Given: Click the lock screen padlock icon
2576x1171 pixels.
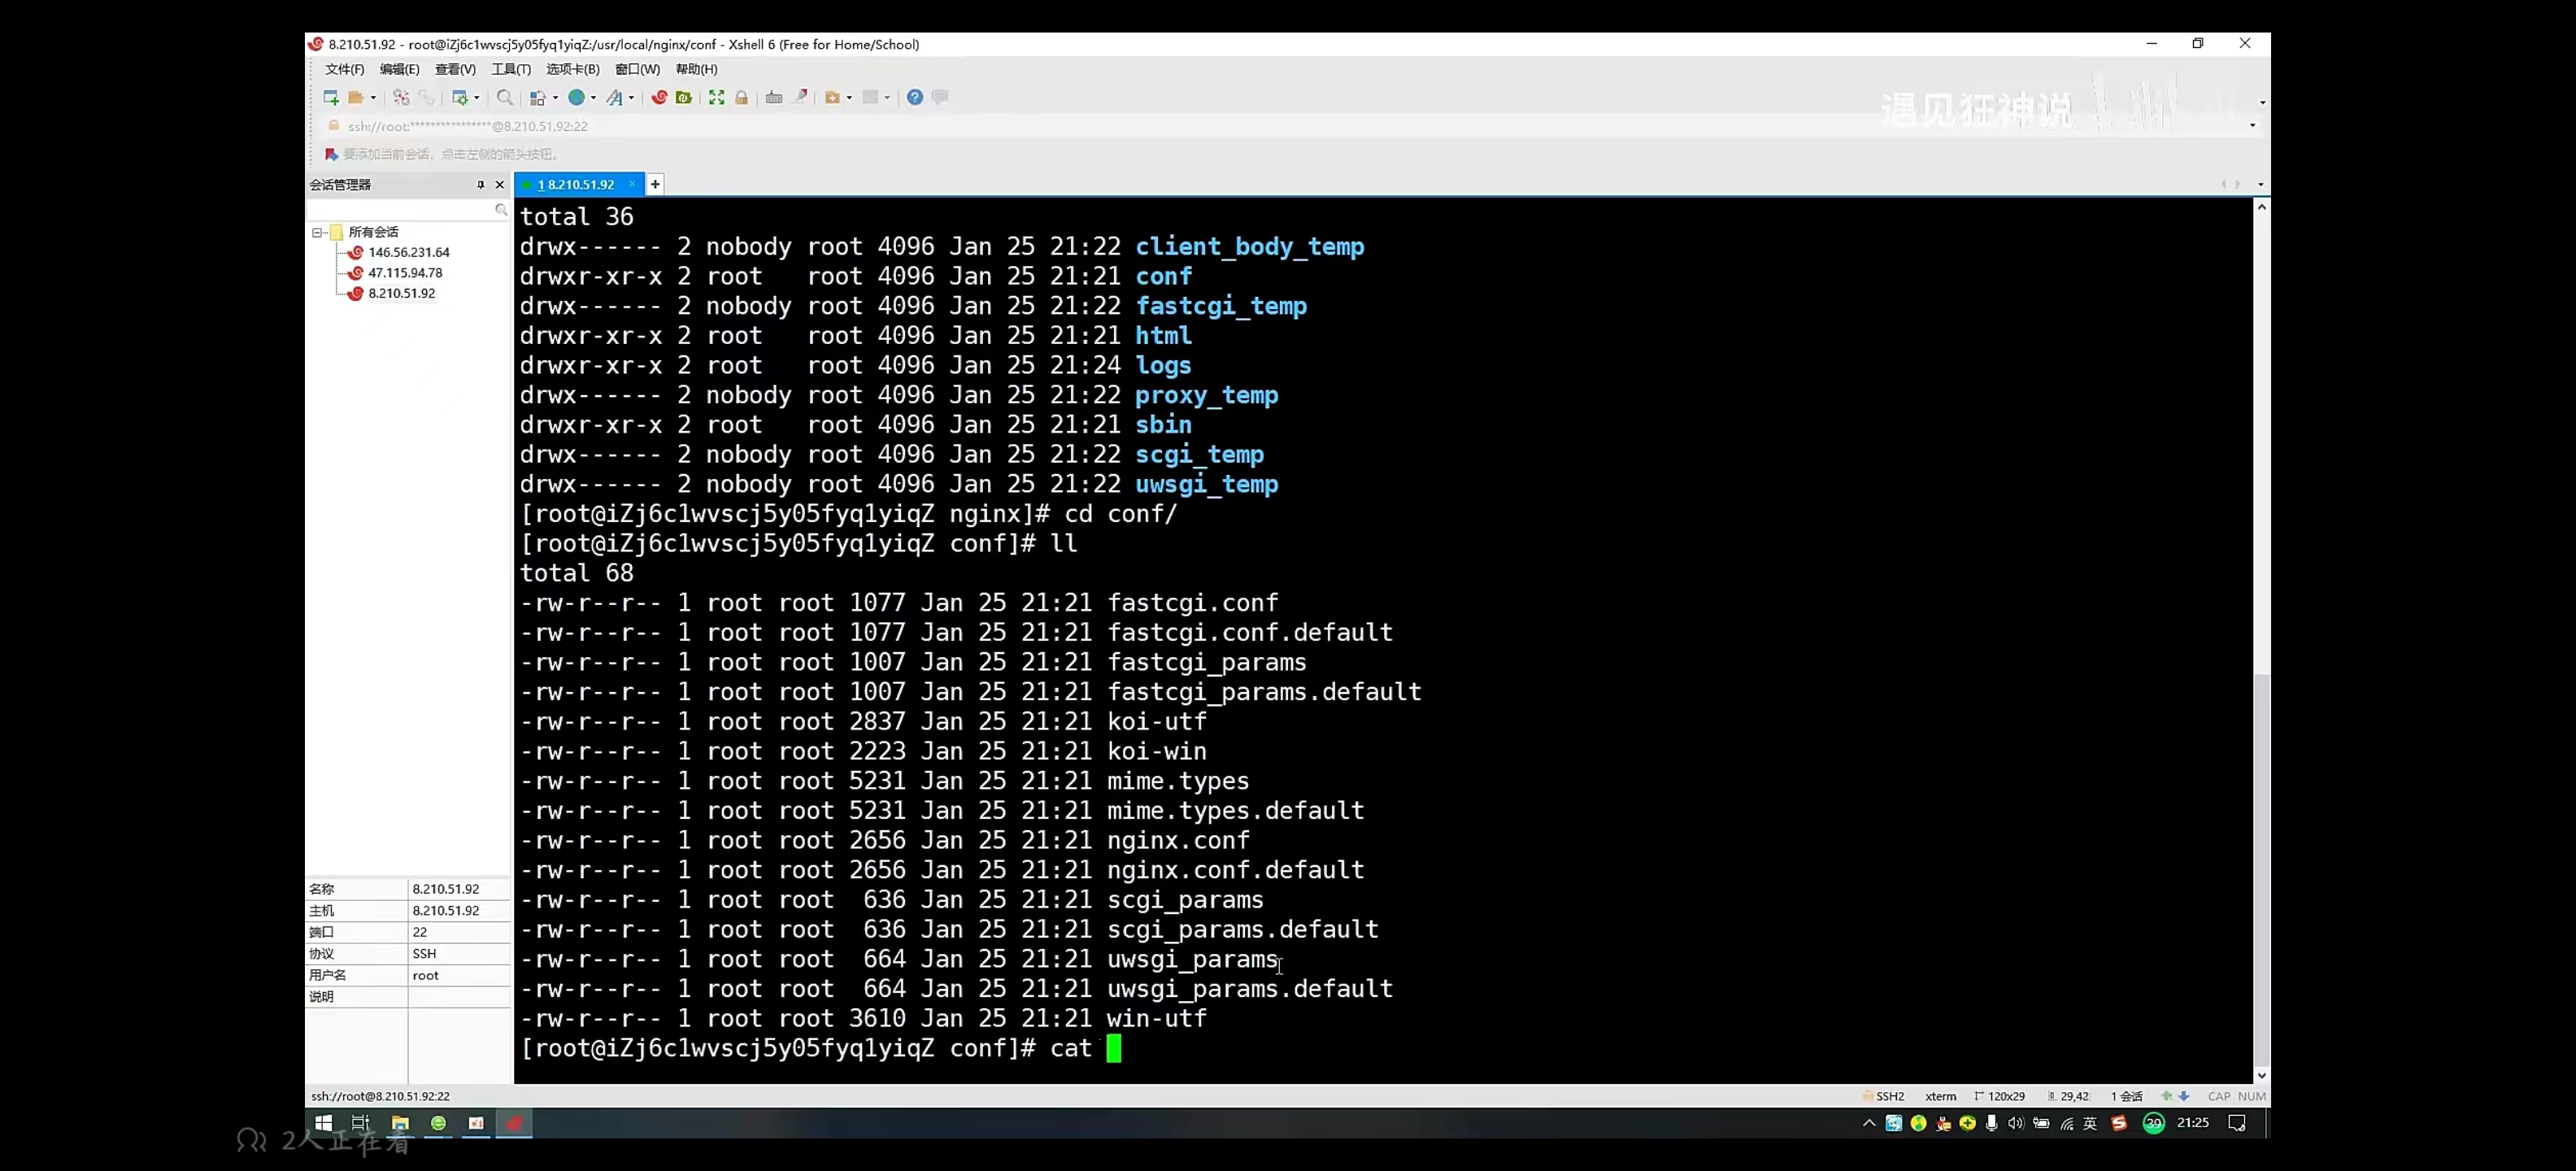Looking at the screenshot, I should [x=741, y=97].
